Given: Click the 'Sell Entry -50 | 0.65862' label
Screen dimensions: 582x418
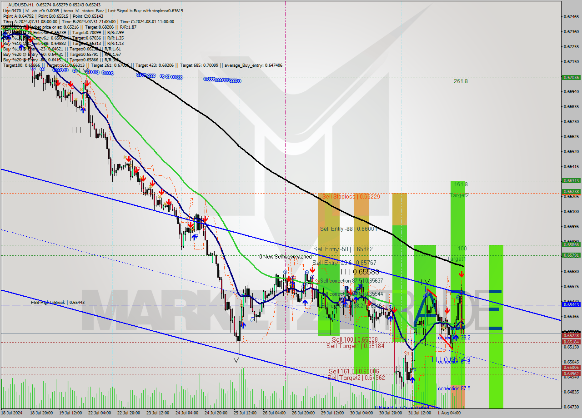Looking at the screenshot, I should click(x=343, y=249).
